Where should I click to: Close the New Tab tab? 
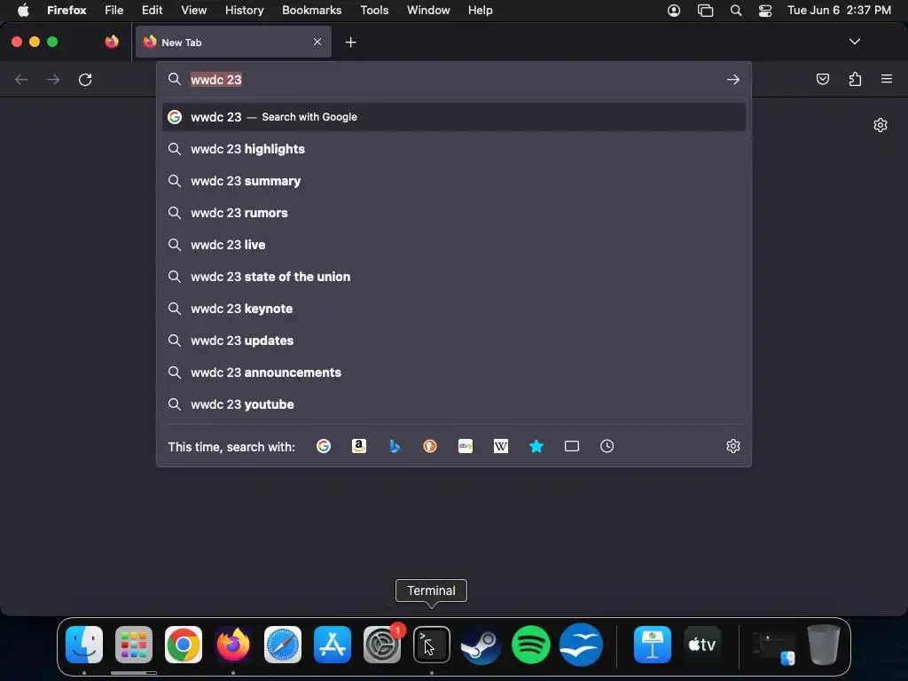317,42
